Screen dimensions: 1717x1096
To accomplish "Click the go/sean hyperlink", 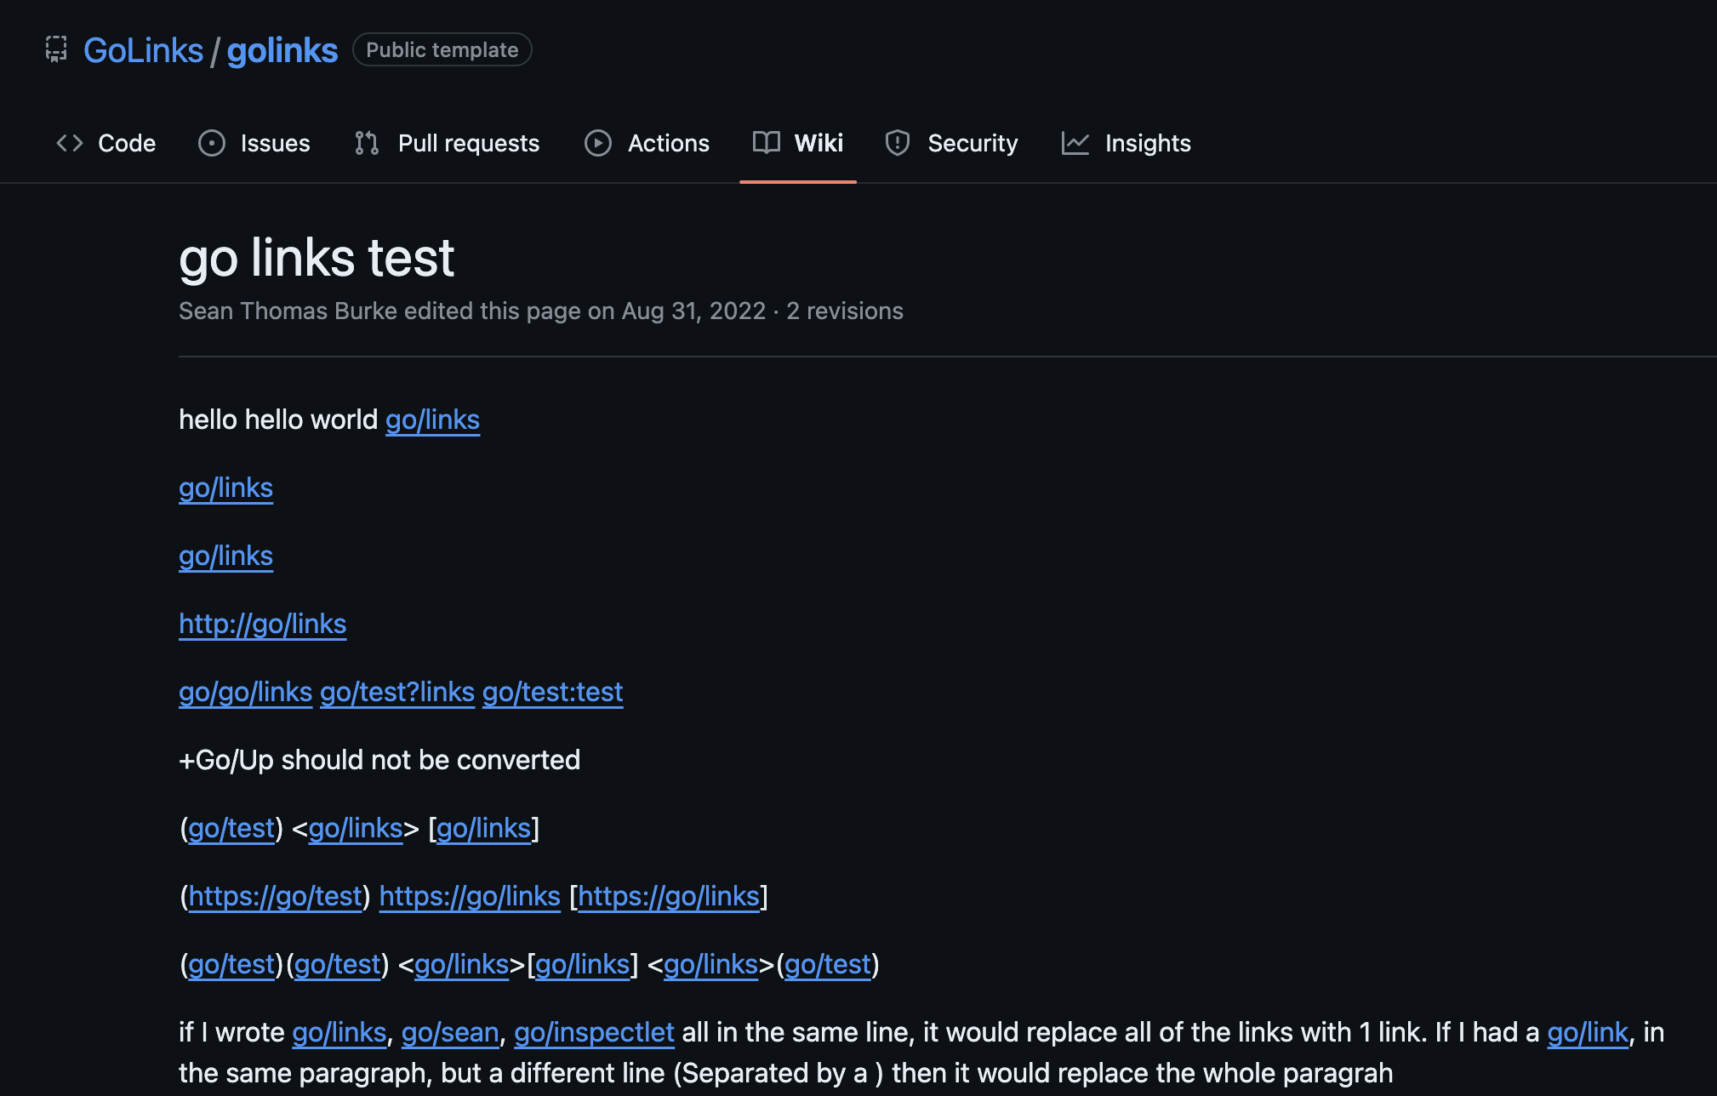I will [450, 1032].
